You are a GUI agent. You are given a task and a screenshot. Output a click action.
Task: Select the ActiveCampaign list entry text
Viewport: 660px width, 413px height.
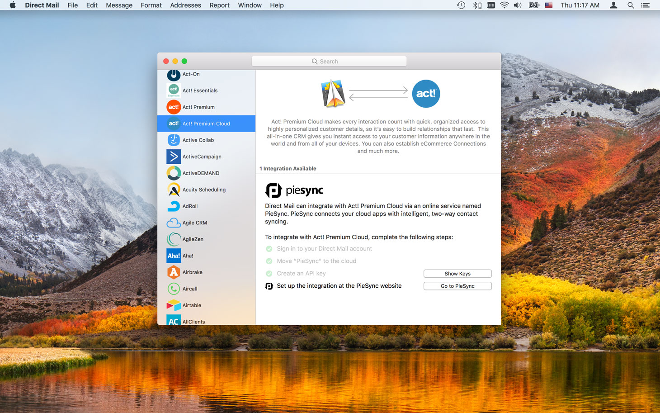pos(202,157)
